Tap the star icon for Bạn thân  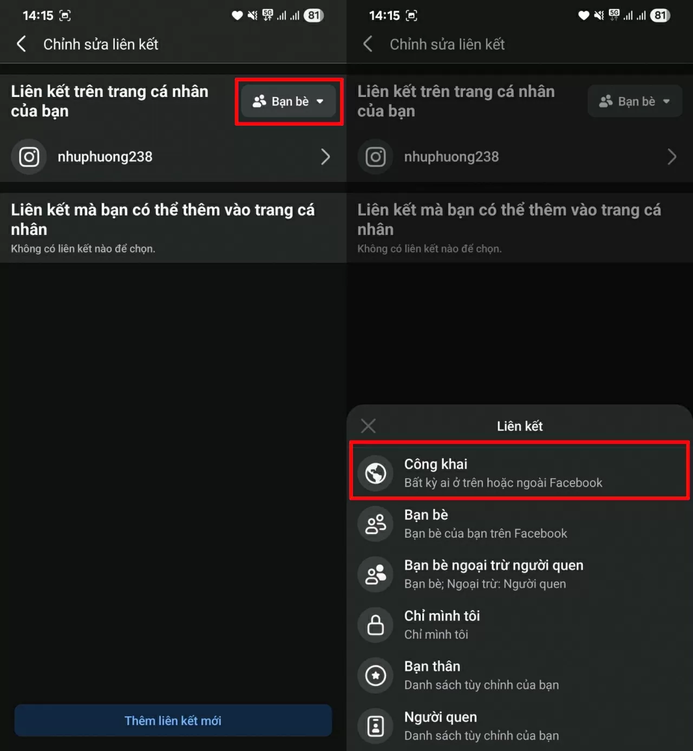[376, 675]
